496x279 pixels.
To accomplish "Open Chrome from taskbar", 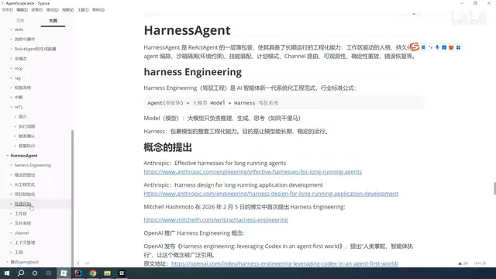I will tap(93, 273).
